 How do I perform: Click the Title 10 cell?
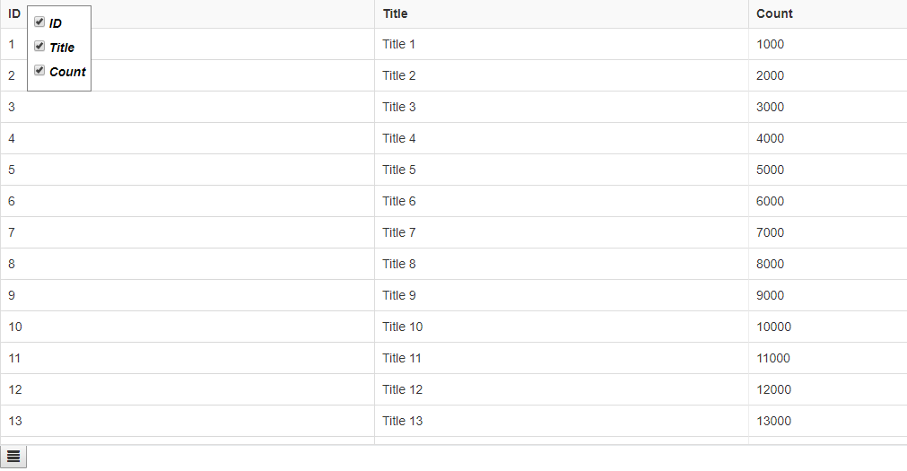(402, 327)
